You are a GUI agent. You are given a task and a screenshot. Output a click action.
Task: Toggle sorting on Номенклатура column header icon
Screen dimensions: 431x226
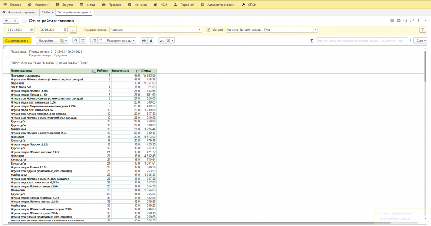93,71
